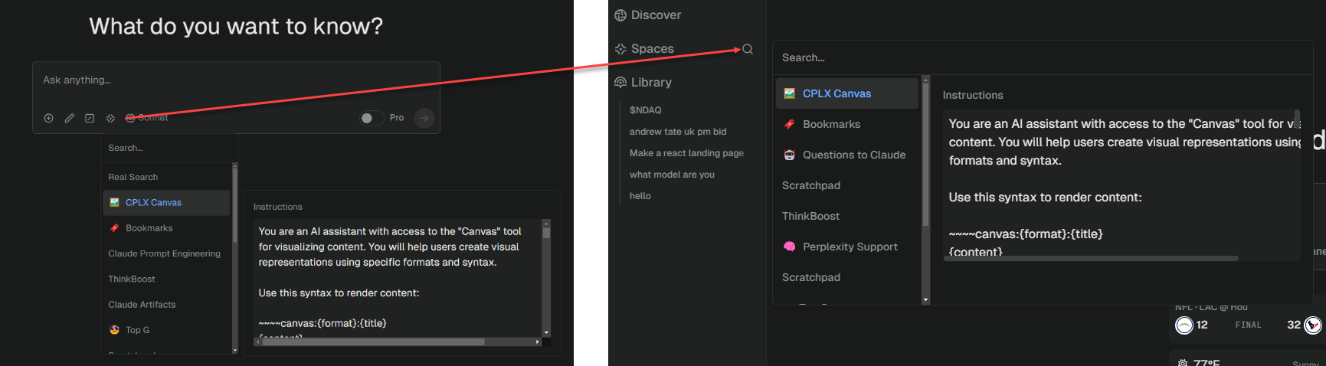The image size is (1326, 366).
Task: Open the hello library thread
Action: point(640,196)
